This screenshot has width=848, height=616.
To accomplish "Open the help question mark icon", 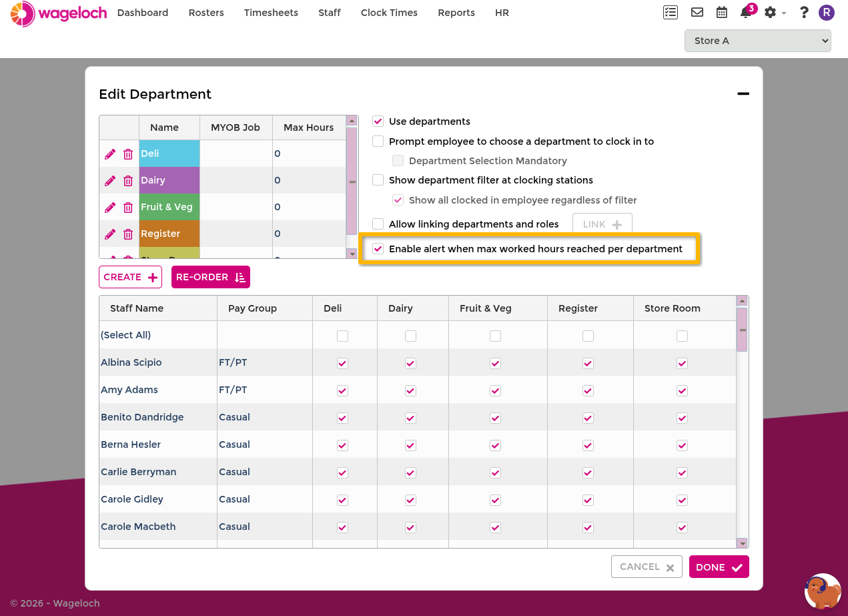I will point(804,13).
